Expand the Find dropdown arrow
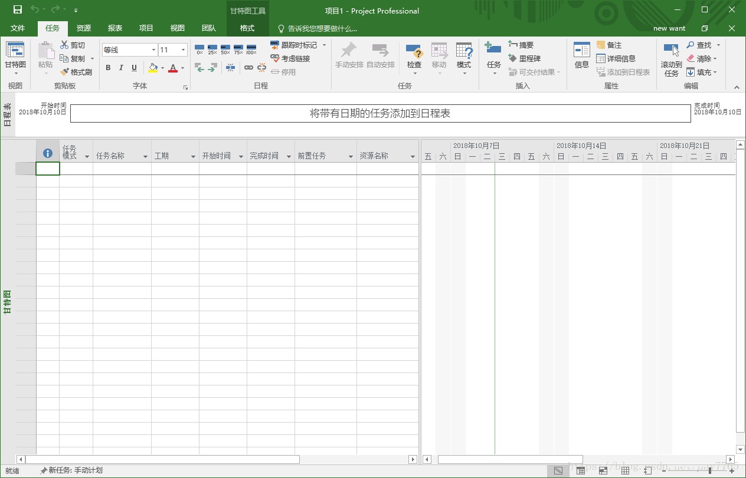The width and height of the screenshot is (746, 478). tap(718, 45)
